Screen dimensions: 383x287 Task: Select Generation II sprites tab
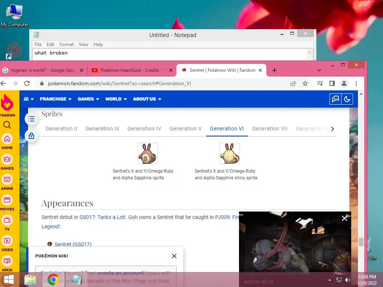(x=61, y=129)
